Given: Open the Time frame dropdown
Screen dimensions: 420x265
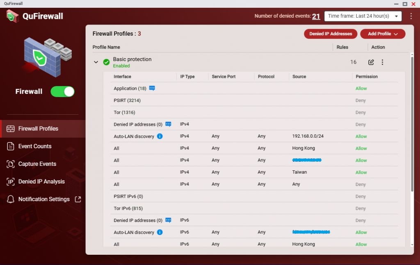Looking at the screenshot, I should pyautogui.click(x=363, y=16).
